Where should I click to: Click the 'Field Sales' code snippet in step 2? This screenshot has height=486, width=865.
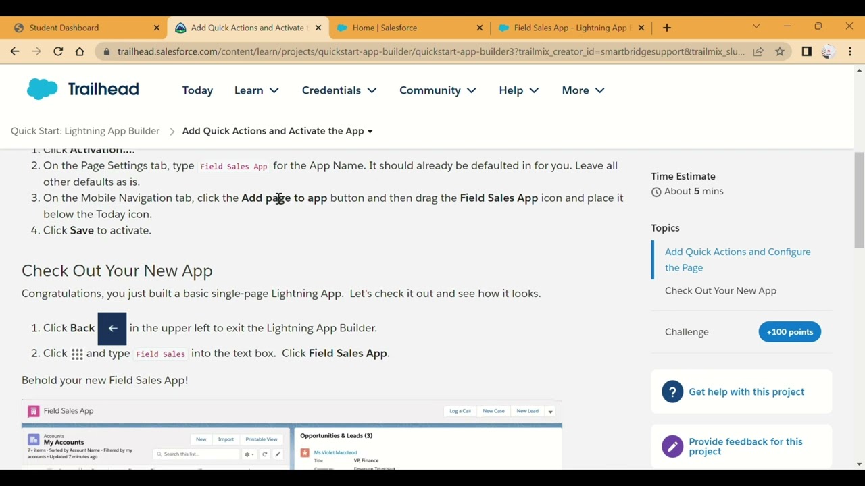tap(160, 354)
